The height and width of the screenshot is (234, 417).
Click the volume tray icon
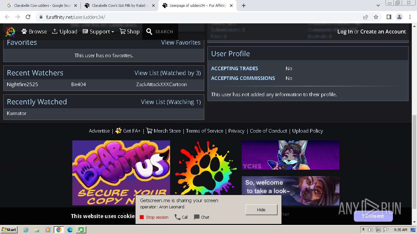(371, 230)
